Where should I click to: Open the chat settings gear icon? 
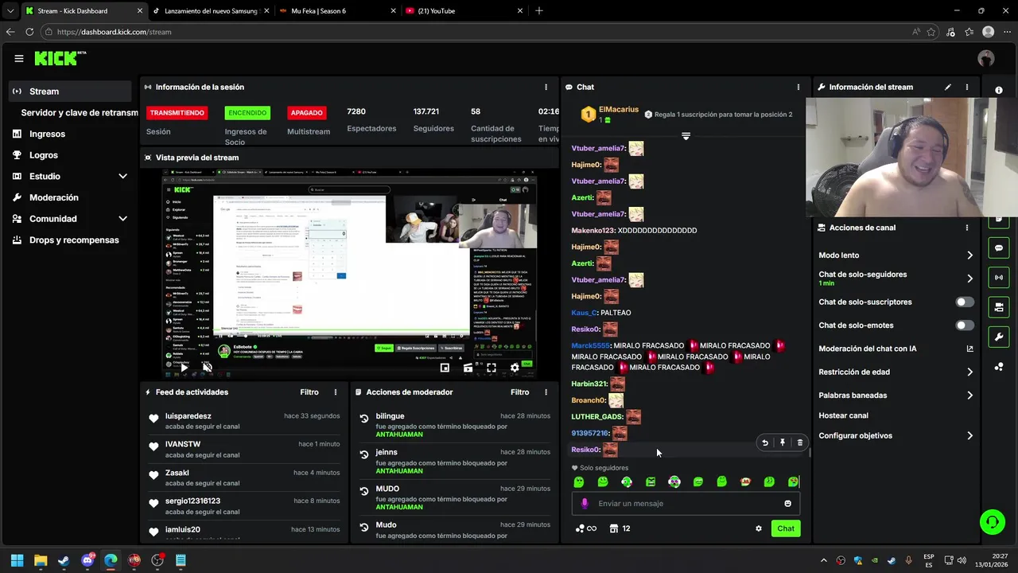coord(759,528)
